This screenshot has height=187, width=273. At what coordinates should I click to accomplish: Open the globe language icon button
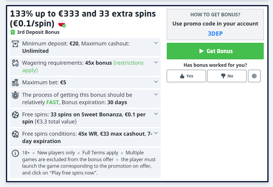click(x=254, y=76)
